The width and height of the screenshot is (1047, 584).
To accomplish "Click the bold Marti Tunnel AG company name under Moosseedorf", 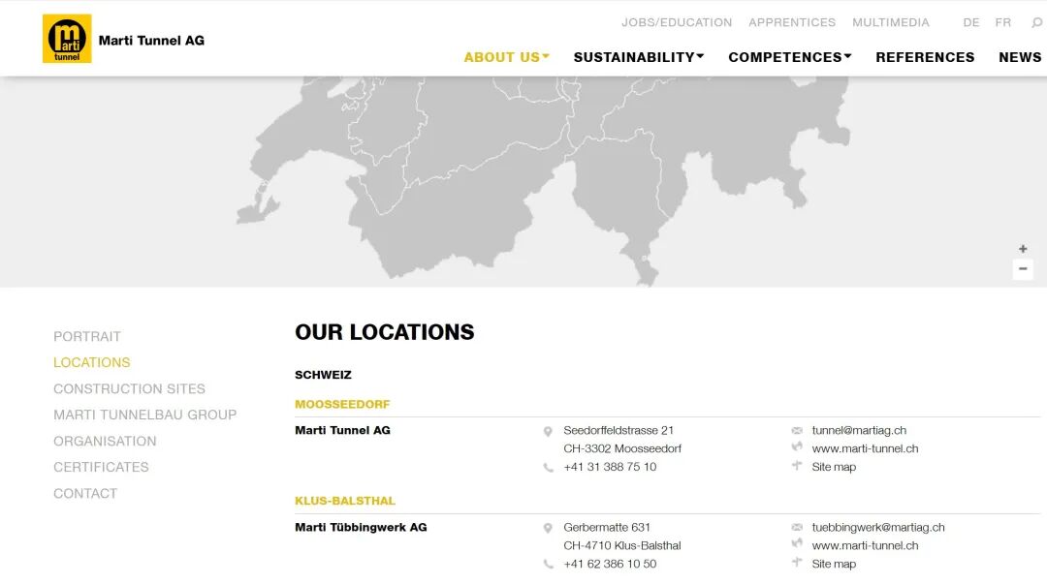I will tap(342, 430).
